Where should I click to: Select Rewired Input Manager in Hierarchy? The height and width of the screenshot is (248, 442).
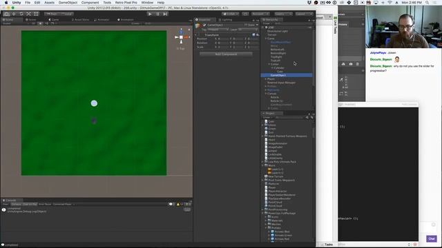click(281, 83)
